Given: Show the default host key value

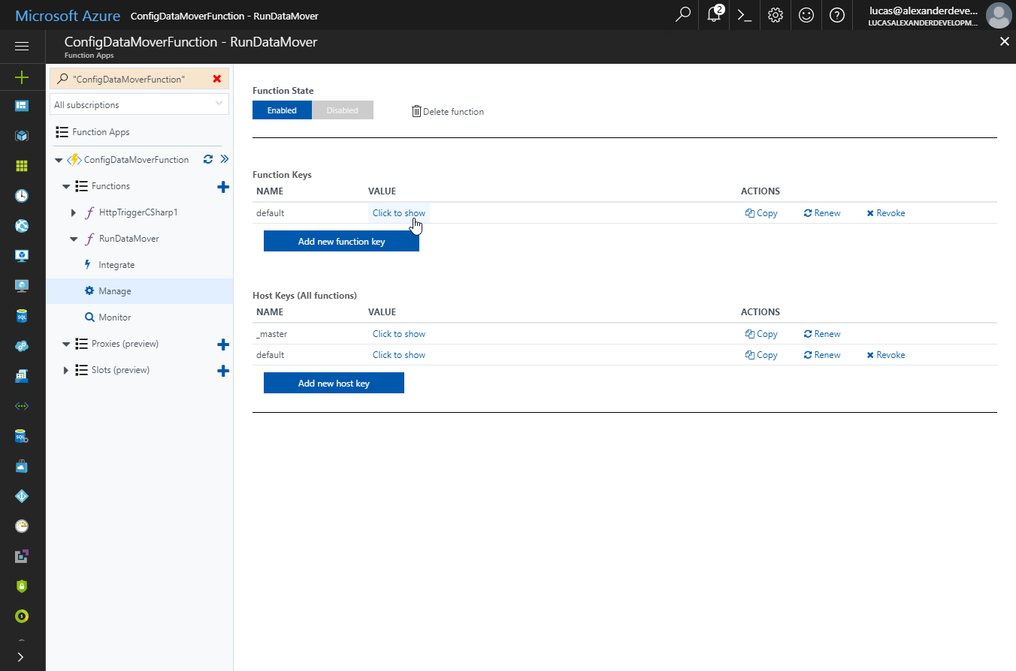Looking at the screenshot, I should coord(399,355).
